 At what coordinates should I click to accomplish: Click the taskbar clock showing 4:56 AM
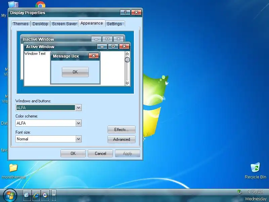(x=256, y=192)
